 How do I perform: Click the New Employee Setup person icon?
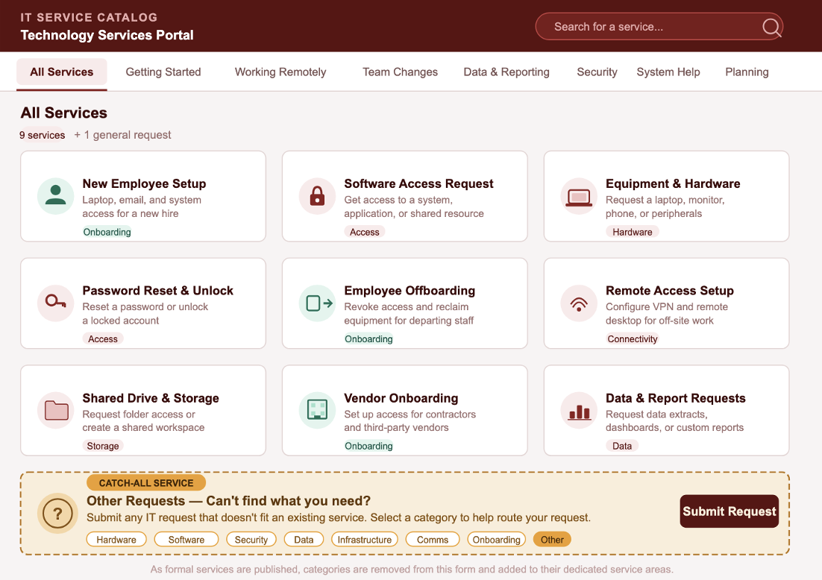pyautogui.click(x=55, y=196)
